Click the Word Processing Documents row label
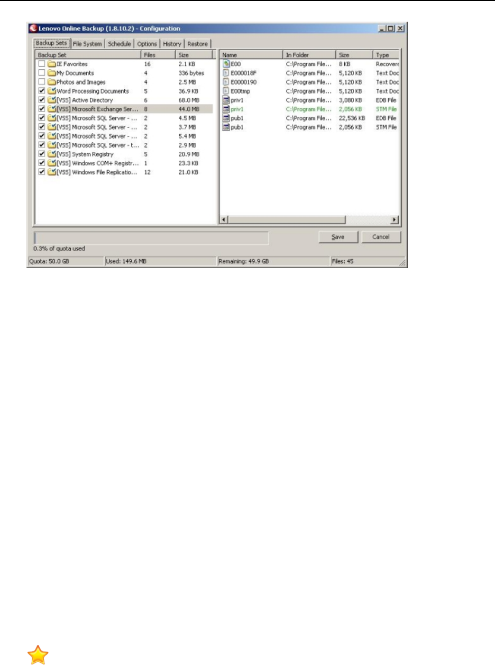This screenshot has width=495, height=667. 93,91
